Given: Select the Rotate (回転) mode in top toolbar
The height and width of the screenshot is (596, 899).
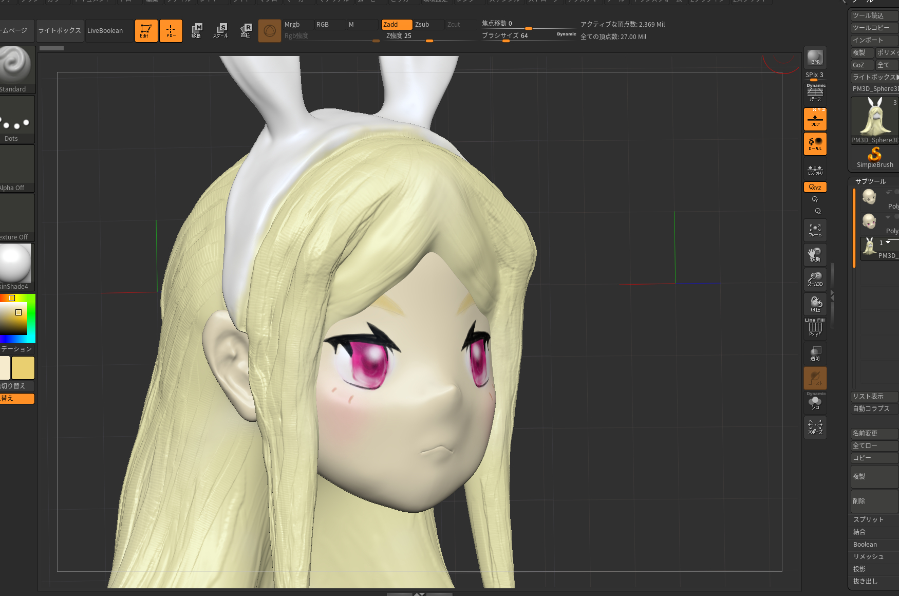Looking at the screenshot, I should [x=246, y=31].
